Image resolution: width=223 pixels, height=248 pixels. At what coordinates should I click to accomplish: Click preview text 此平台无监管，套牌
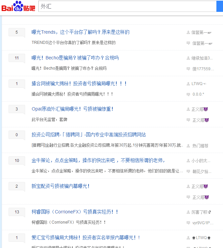50,119
